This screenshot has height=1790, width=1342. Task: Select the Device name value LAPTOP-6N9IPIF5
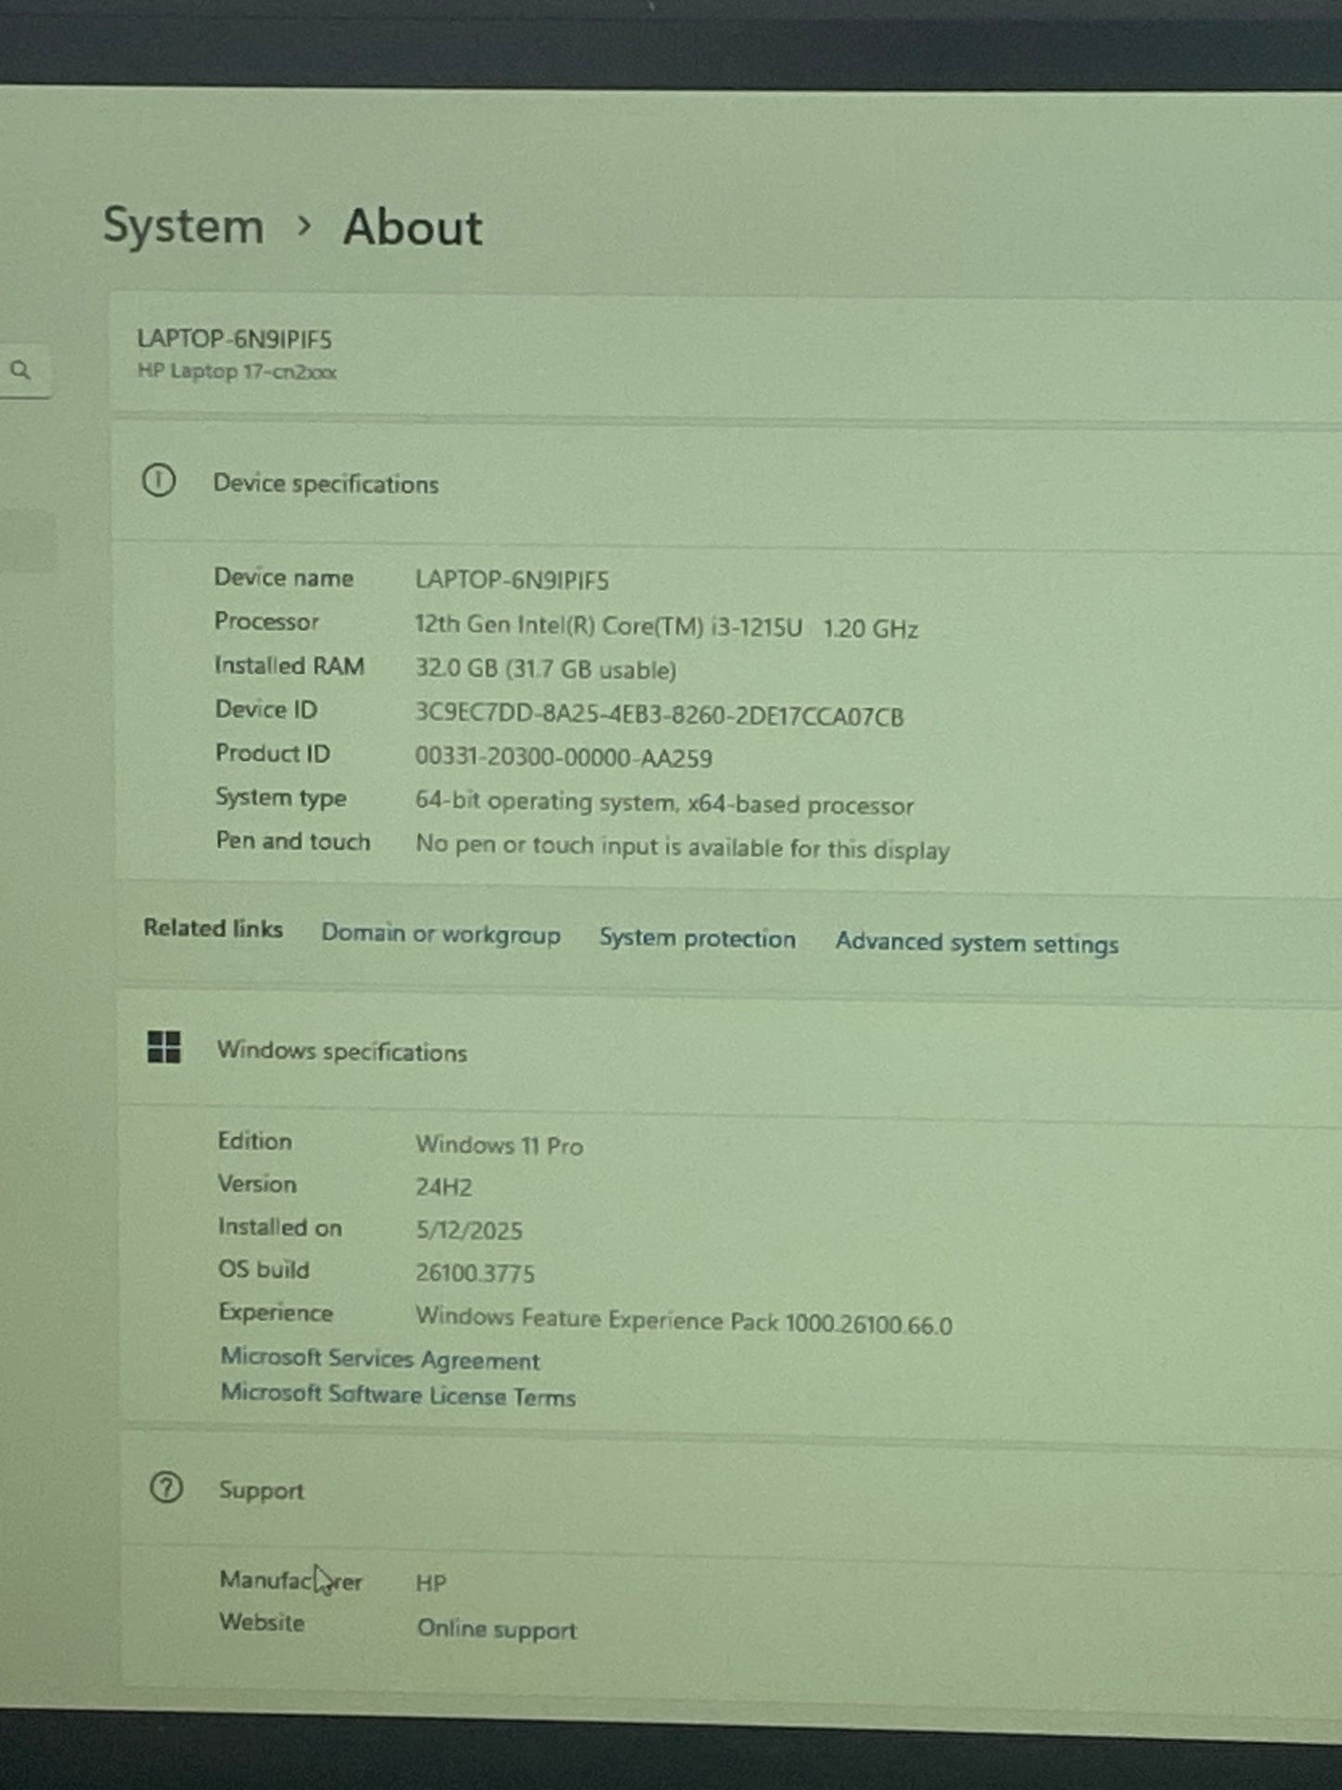(x=512, y=581)
